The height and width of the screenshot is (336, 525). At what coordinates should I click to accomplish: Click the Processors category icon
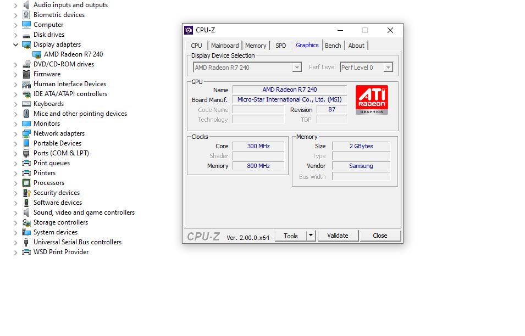[x=26, y=183]
